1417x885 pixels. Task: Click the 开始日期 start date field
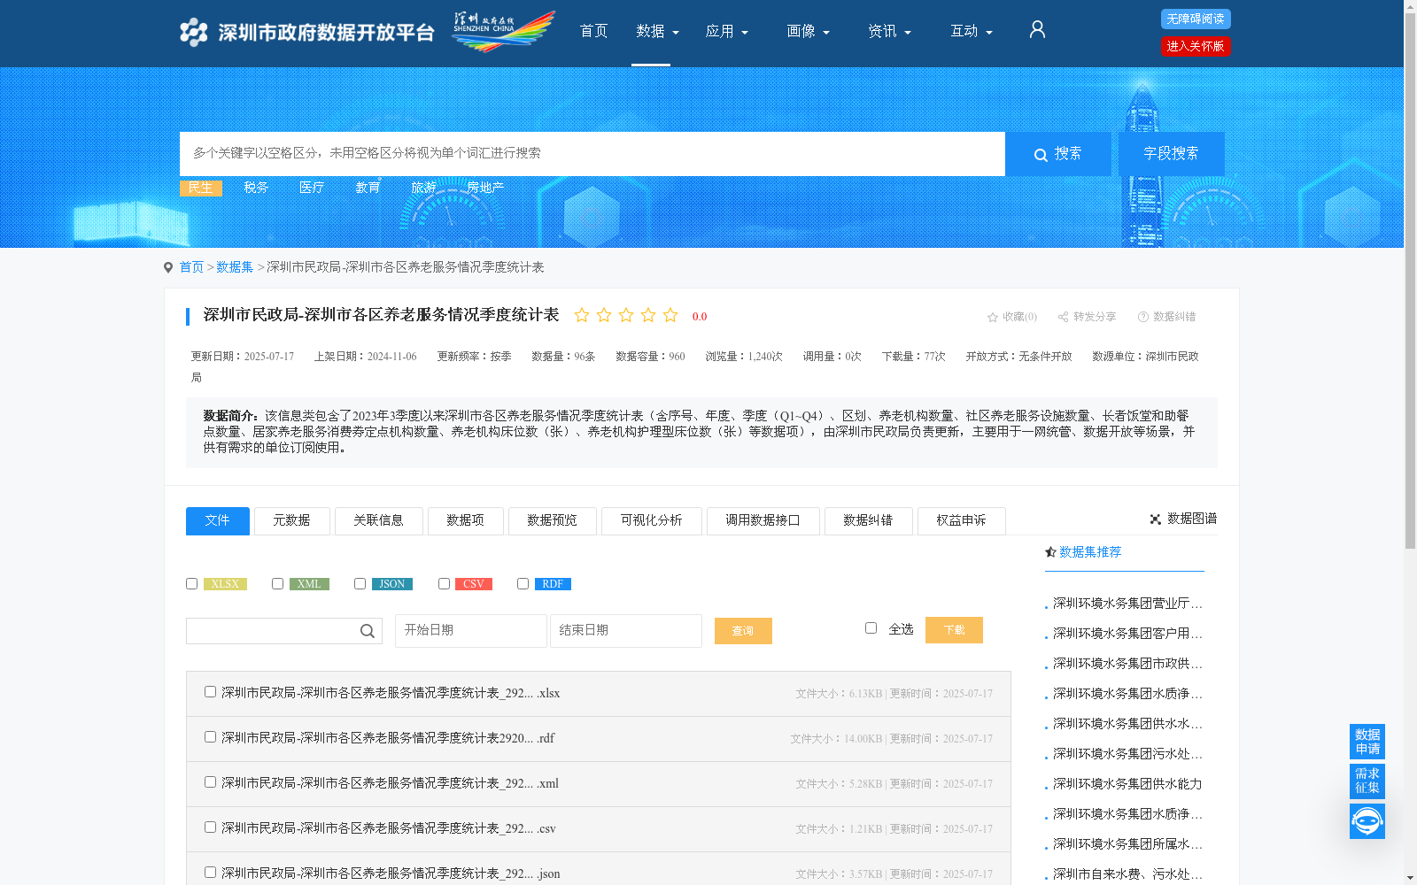pos(470,631)
